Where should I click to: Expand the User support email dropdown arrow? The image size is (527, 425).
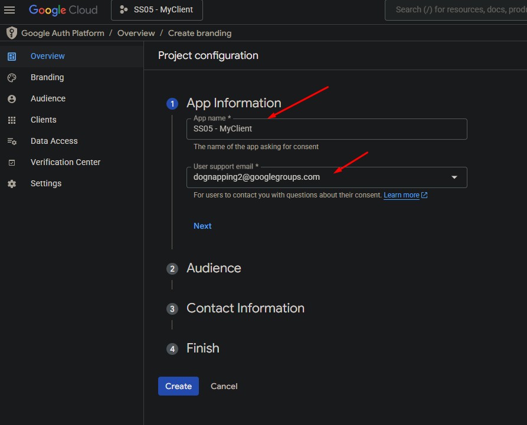454,177
